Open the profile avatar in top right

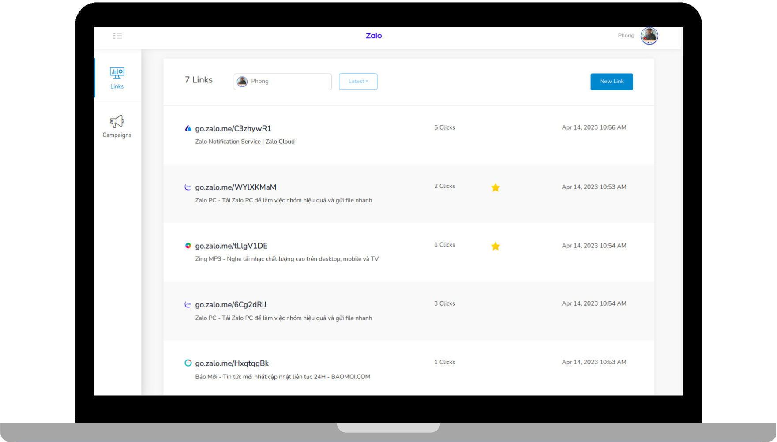[x=649, y=36]
